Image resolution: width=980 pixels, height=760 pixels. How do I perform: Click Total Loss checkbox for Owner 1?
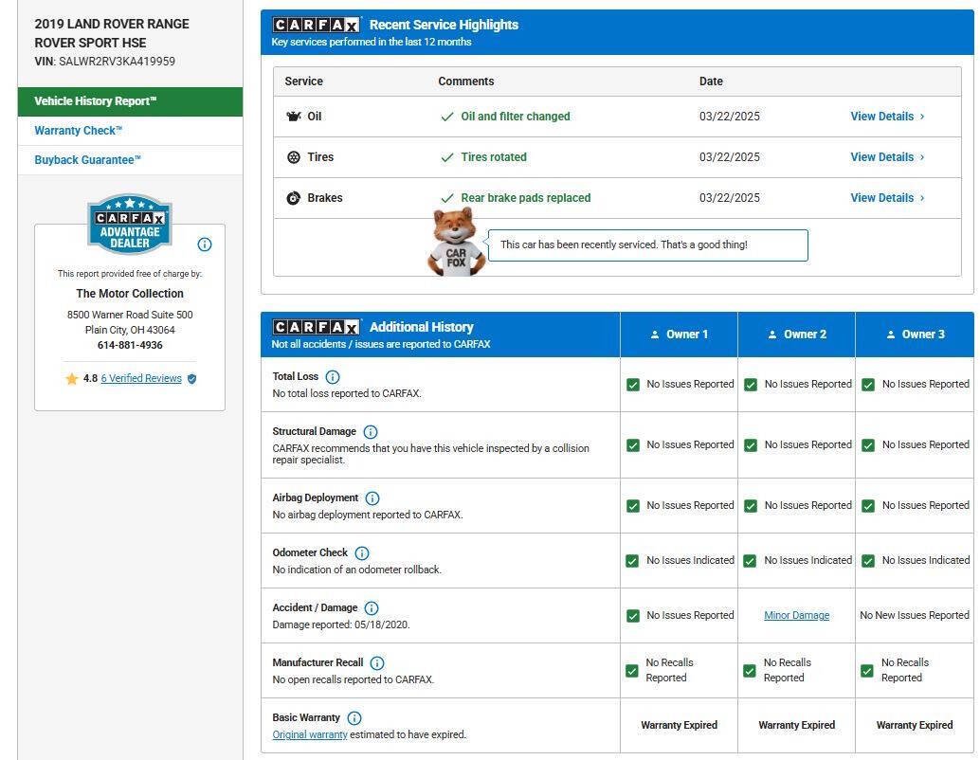[633, 385]
